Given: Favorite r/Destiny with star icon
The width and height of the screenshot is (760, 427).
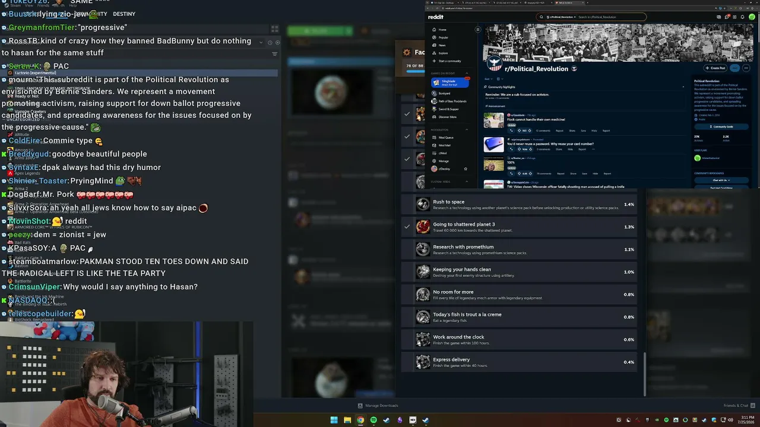Looking at the screenshot, I should [465, 169].
